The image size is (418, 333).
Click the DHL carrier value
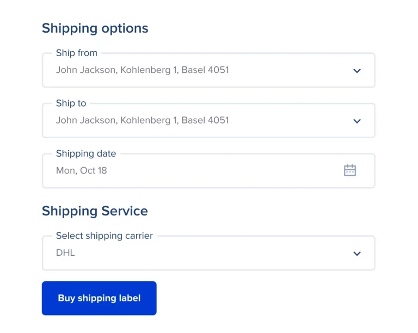coord(65,253)
